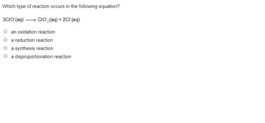
Task: Click the 'a disproportionation reaction' answer label
Action: (41, 57)
